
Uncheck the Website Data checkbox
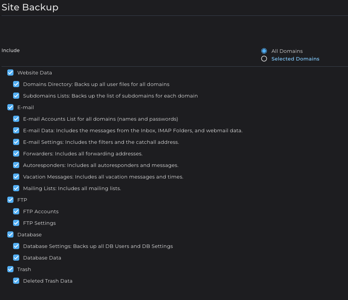click(10, 72)
